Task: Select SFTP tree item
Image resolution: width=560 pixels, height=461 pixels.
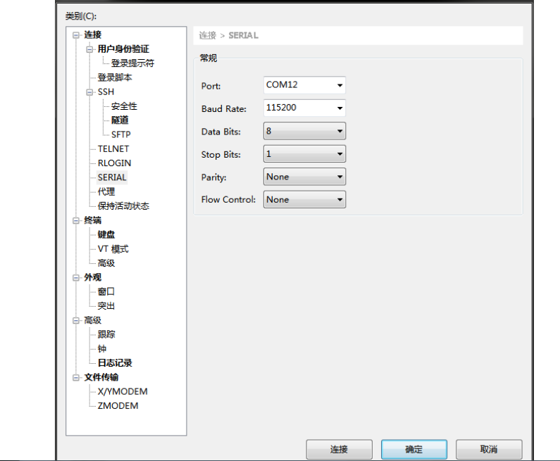Action: (121, 135)
